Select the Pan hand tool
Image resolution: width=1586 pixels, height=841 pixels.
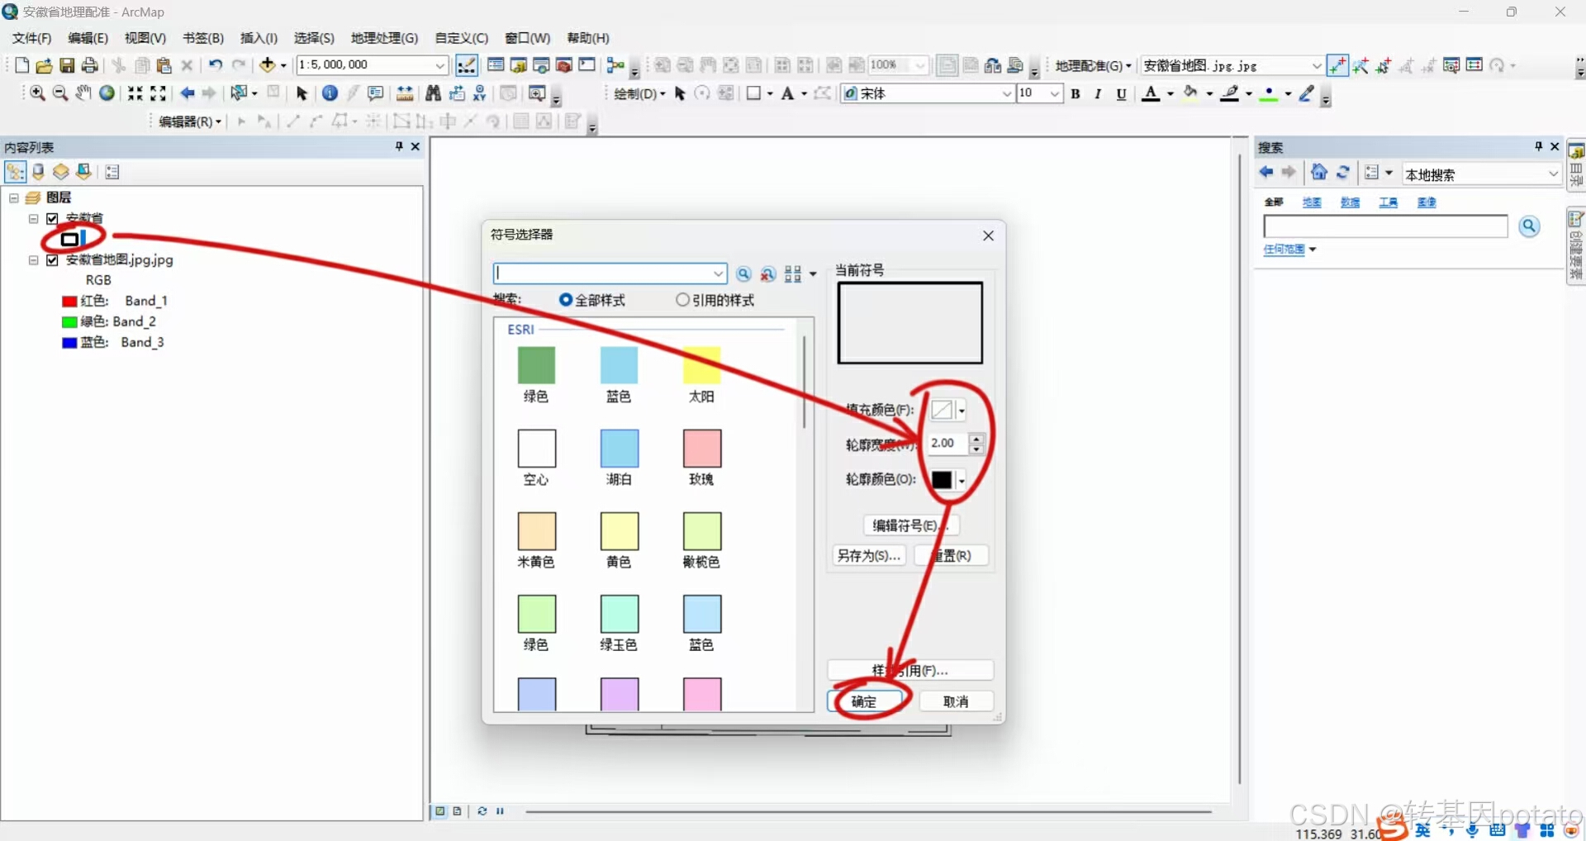pos(83,93)
